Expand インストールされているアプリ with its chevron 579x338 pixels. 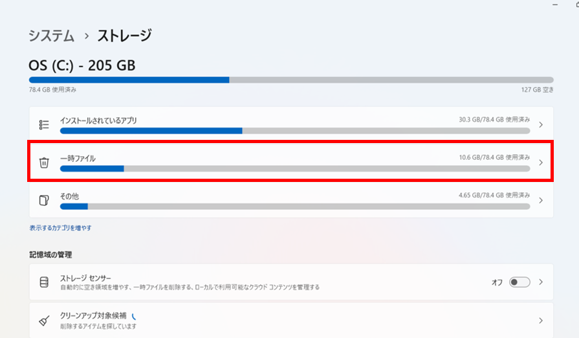pyautogui.click(x=541, y=125)
